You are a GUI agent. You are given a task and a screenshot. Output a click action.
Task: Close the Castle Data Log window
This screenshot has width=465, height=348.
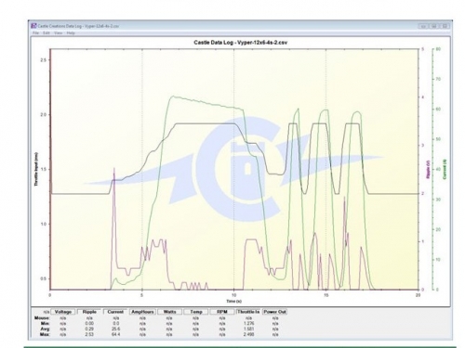(445, 26)
